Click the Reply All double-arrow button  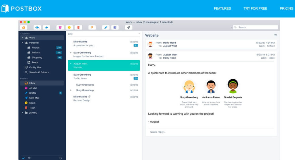[x=37, y=27]
